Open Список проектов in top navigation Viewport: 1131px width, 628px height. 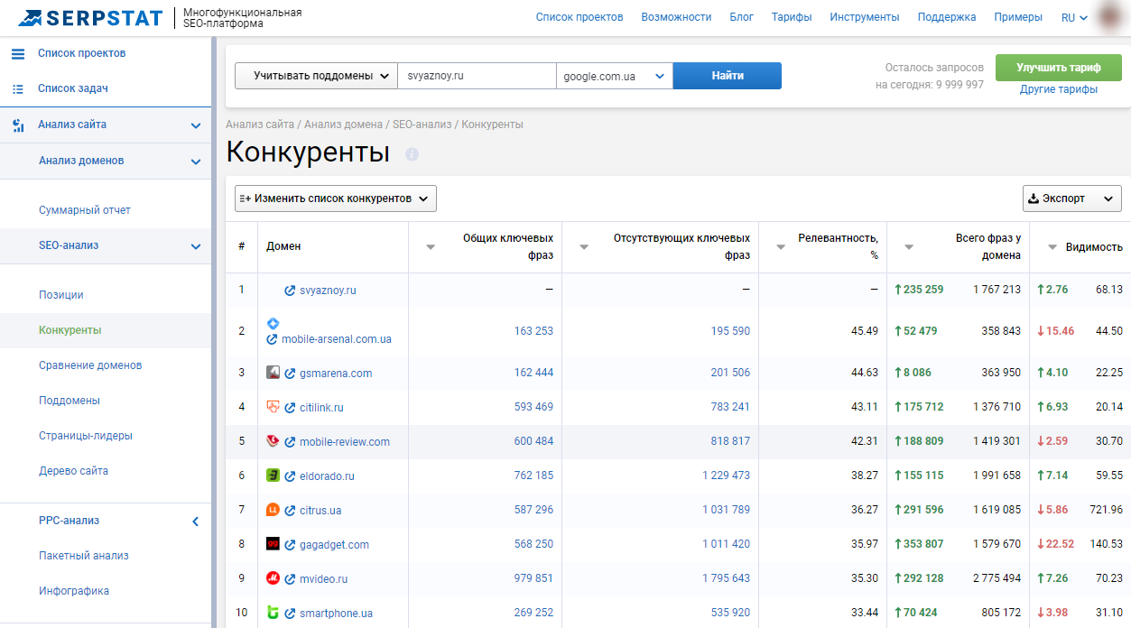[x=579, y=17]
